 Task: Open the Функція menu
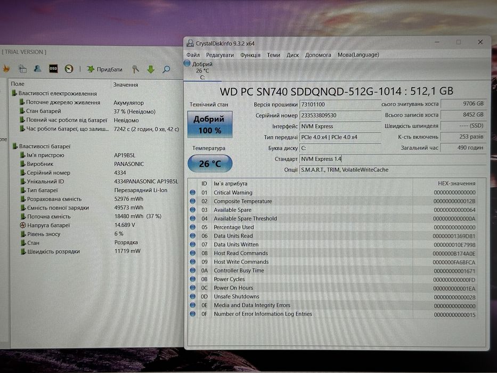pos(250,55)
